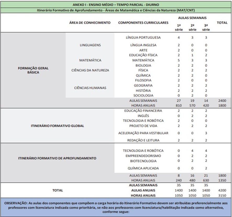This screenshot has height=217, width=232.
Task: Click the SOCIOLOGIA component cell
Action: 143,96
